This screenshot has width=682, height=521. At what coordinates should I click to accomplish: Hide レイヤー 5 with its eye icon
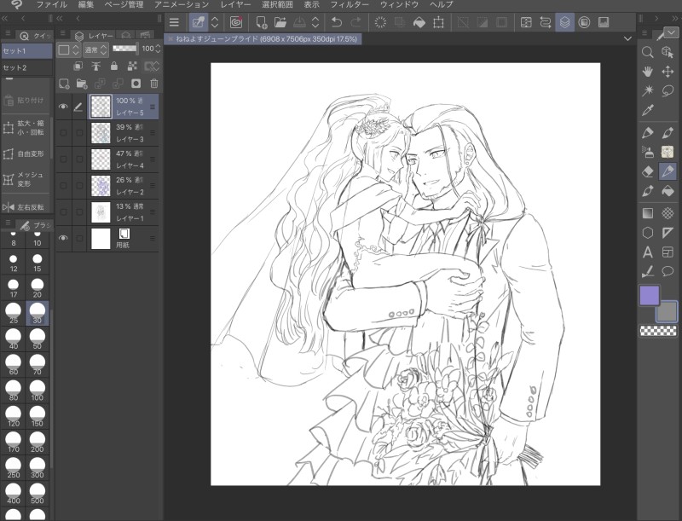pos(63,107)
